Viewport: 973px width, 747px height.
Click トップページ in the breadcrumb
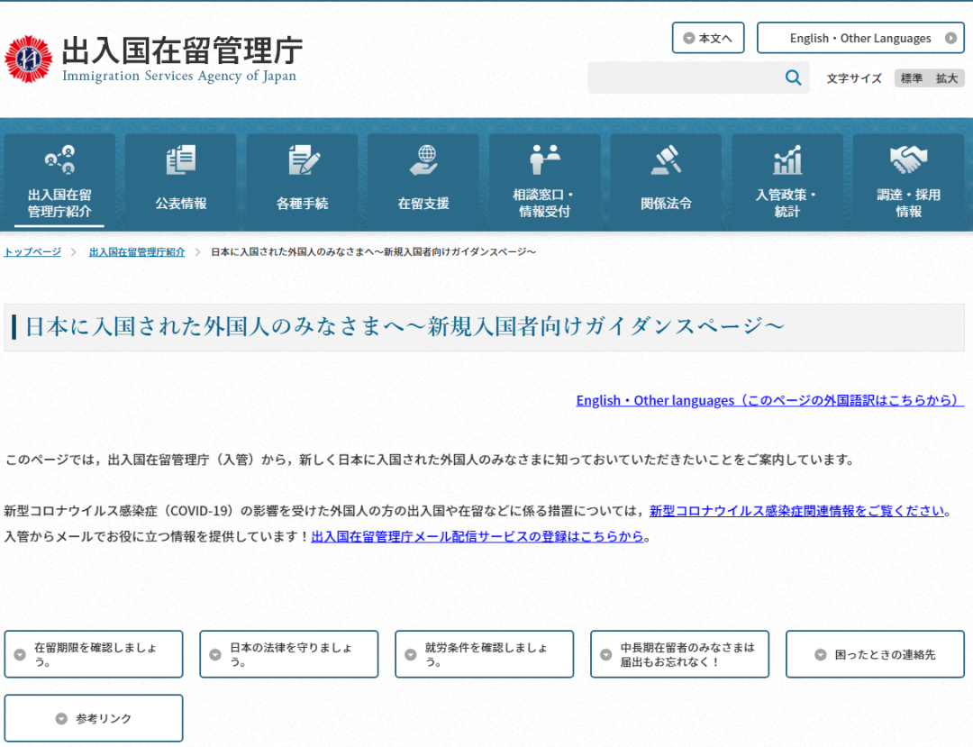(32, 252)
